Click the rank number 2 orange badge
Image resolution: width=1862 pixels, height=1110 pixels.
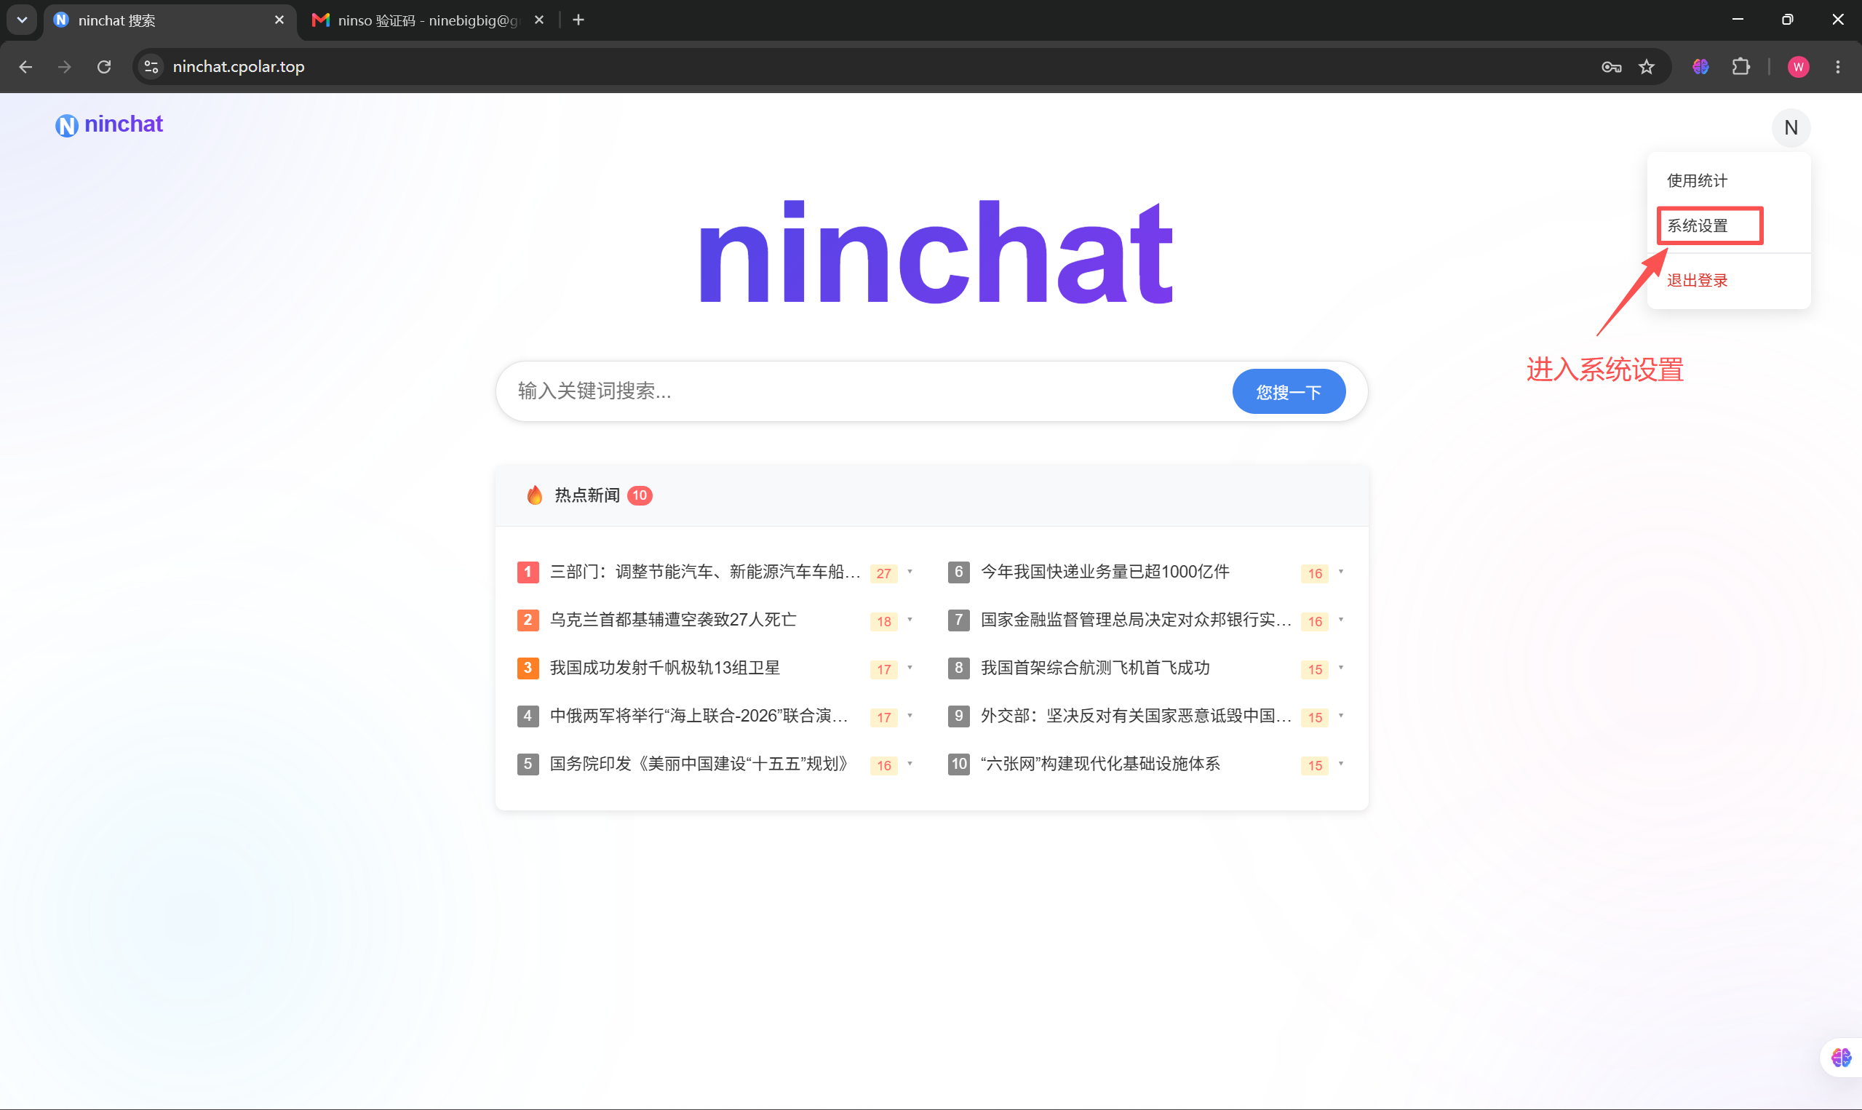(528, 619)
